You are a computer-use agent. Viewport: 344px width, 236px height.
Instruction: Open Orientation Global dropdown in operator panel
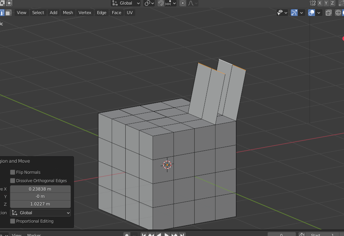(x=40, y=213)
